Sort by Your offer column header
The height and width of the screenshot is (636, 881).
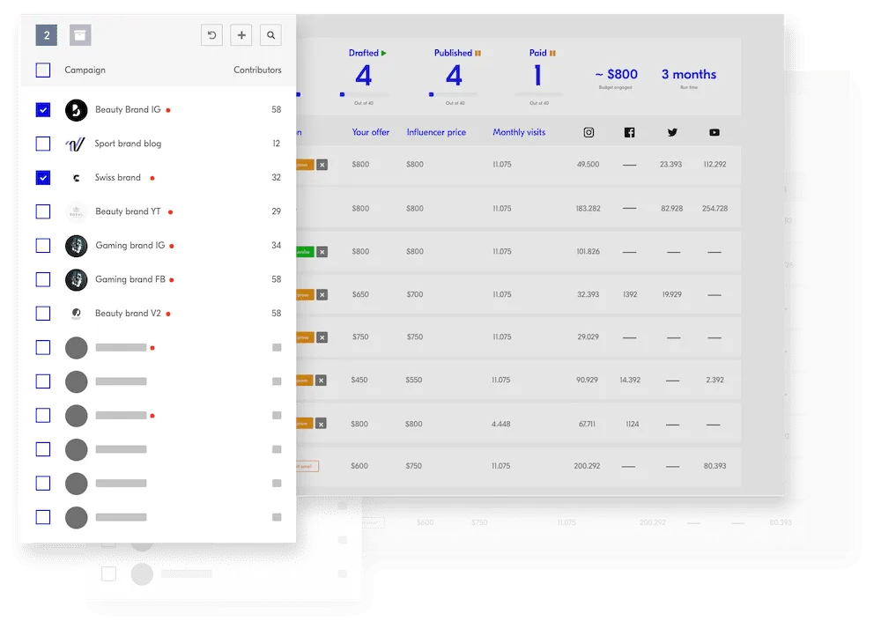pyautogui.click(x=370, y=133)
